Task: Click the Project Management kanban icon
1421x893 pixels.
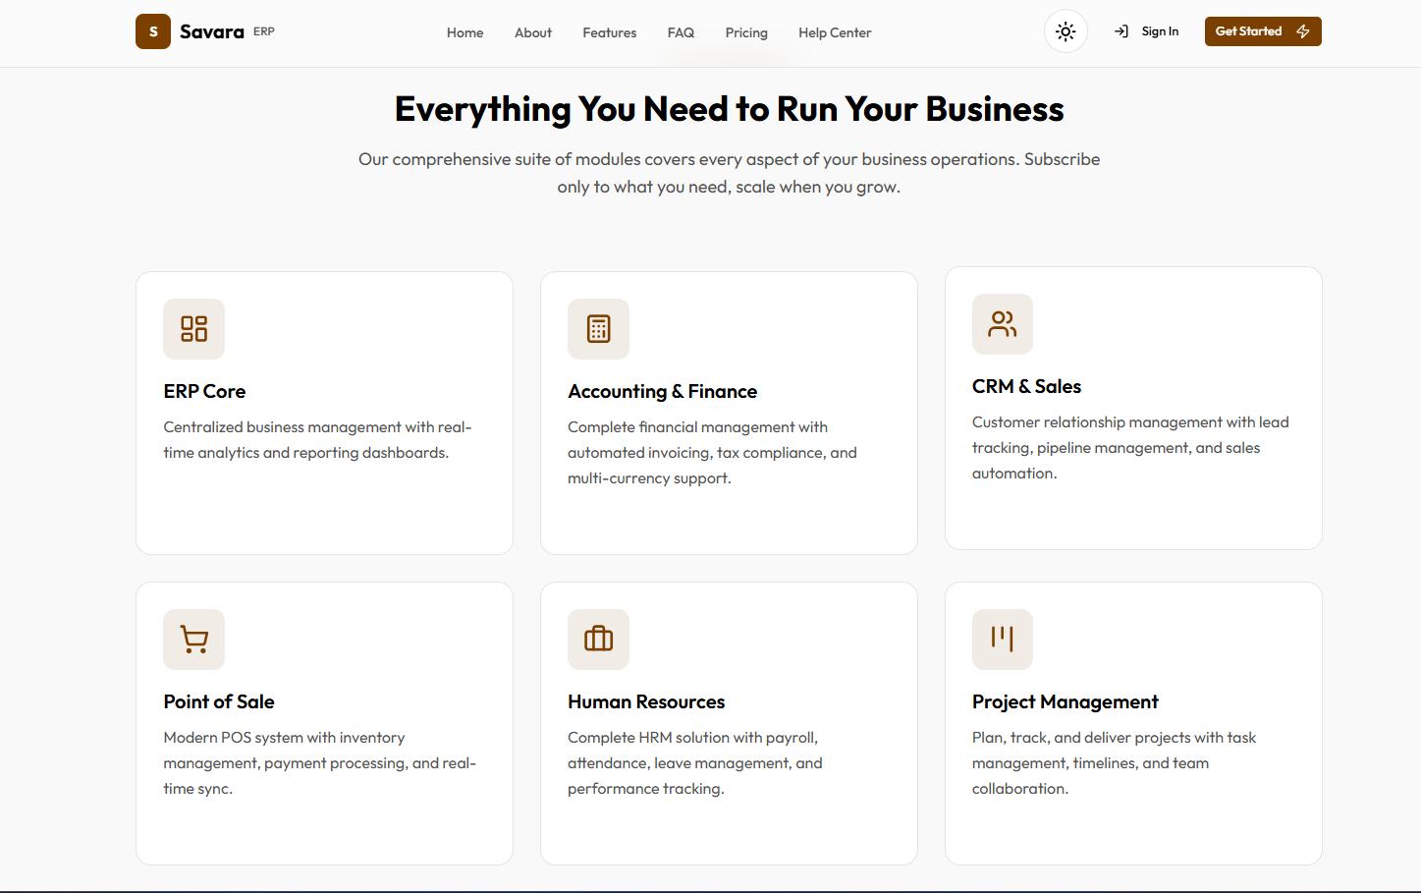Action: (1003, 639)
